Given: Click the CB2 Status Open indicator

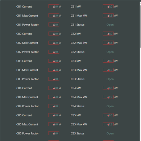Looking at the screenshot, I should click(x=110, y=52).
